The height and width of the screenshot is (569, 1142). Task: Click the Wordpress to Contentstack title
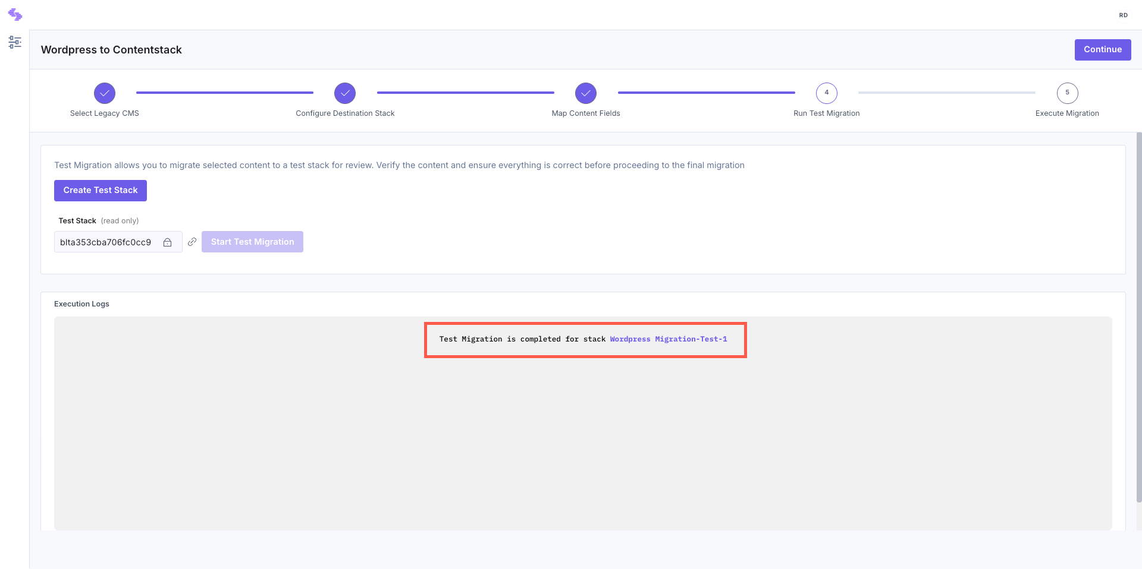click(x=111, y=50)
